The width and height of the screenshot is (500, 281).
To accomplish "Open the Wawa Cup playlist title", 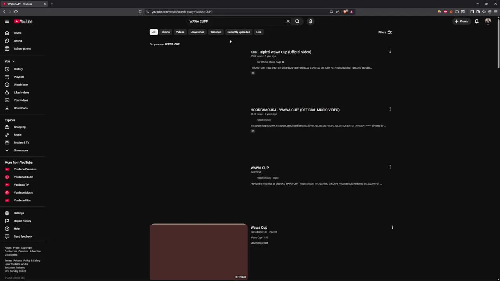I will pos(259,228).
